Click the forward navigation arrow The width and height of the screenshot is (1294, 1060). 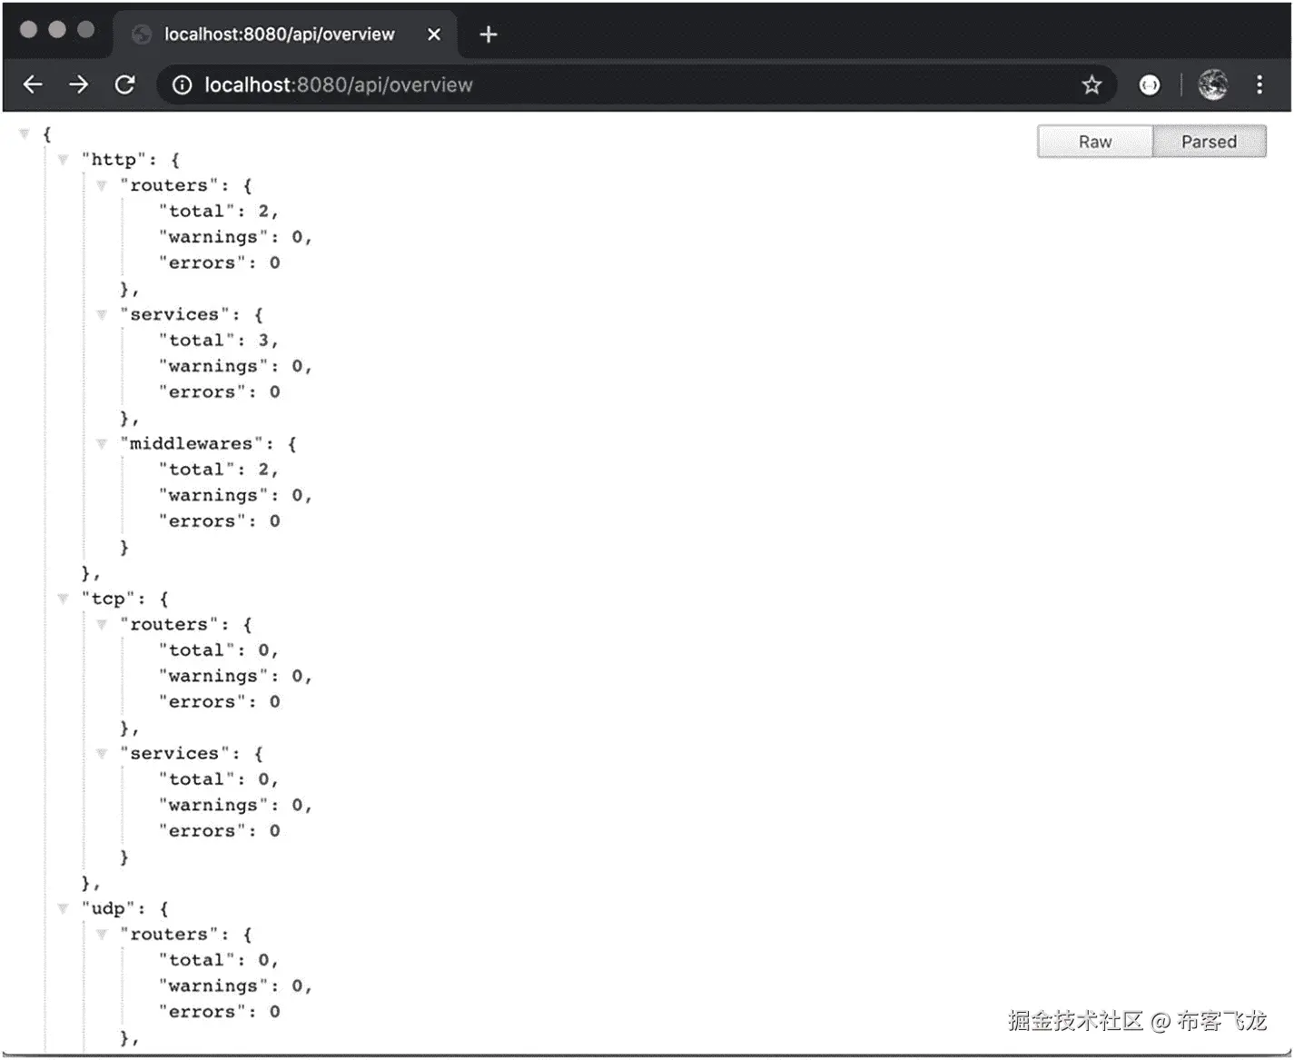tap(79, 84)
